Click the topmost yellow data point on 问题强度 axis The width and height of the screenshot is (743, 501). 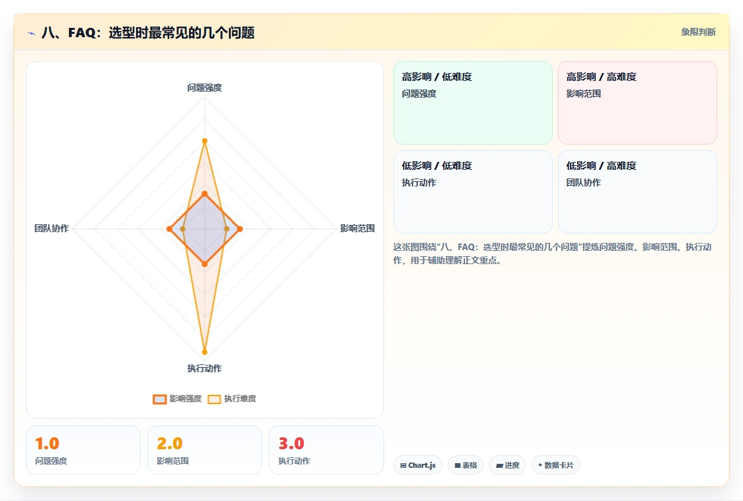pyautogui.click(x=205, y=141)
